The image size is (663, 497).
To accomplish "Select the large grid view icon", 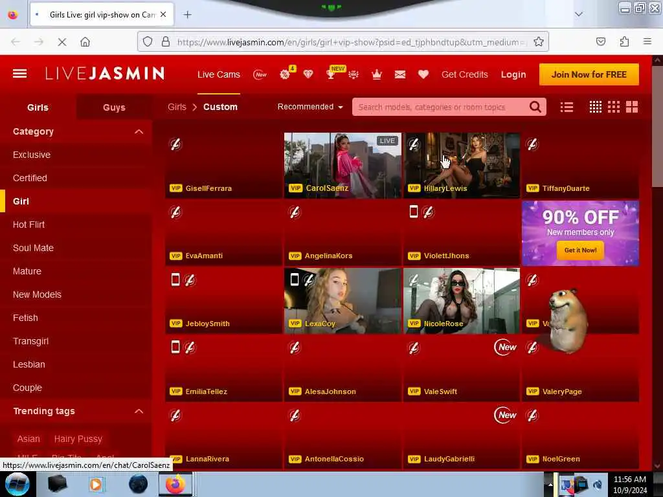I will coord(632,107).
